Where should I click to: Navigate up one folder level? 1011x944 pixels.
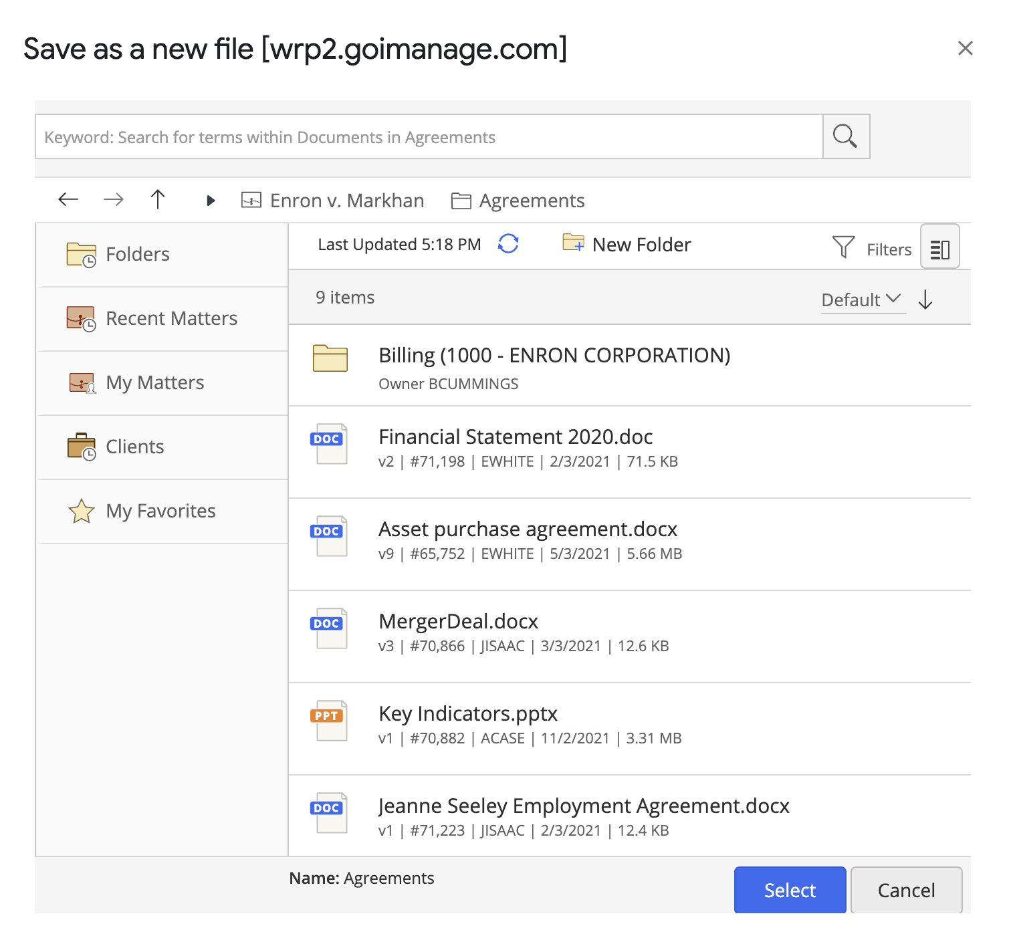pos(158,199)
